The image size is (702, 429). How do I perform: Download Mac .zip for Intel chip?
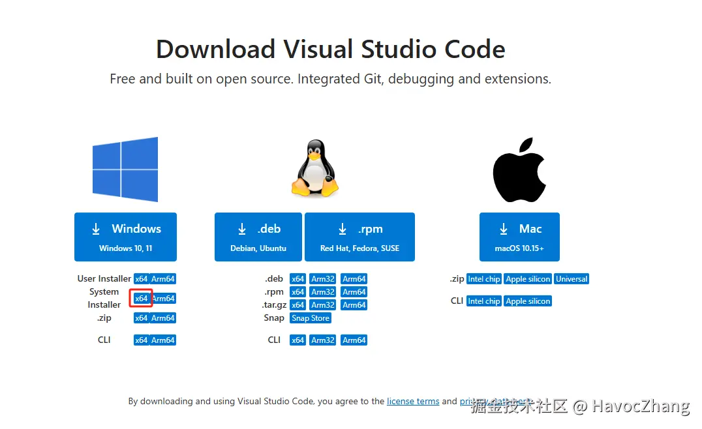[x=483, y=278]
